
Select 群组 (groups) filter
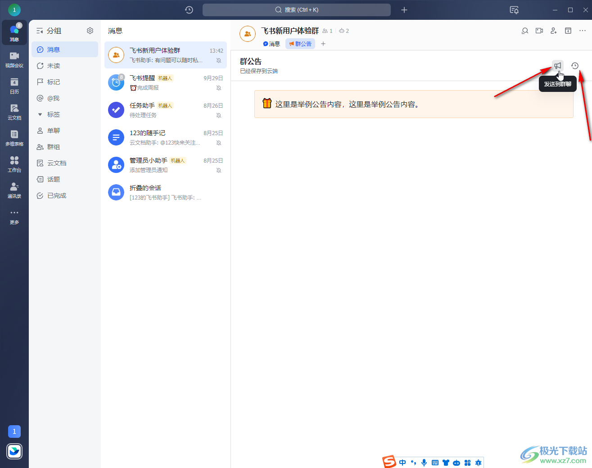65,147
